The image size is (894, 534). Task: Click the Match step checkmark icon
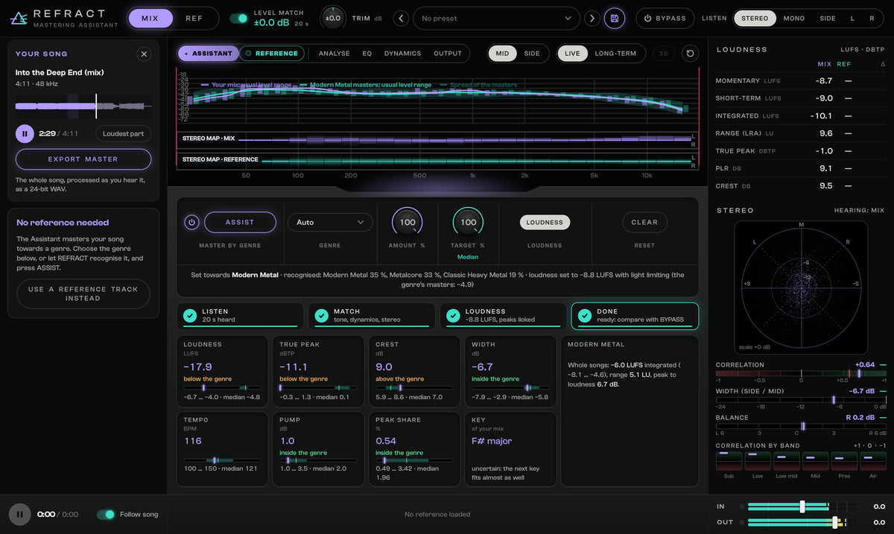pyautogui.click(x=321, y=316)
